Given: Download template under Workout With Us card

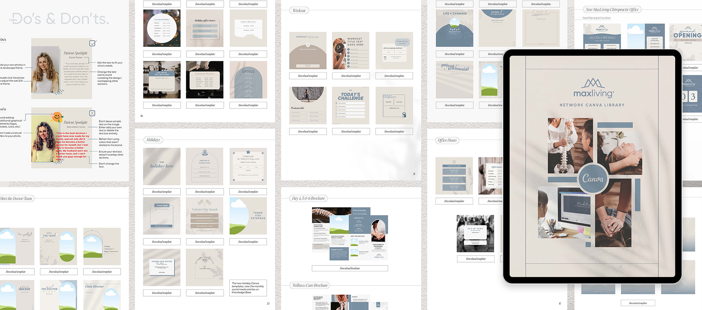Looking at the screenshot, I should (x=308, y=76).
